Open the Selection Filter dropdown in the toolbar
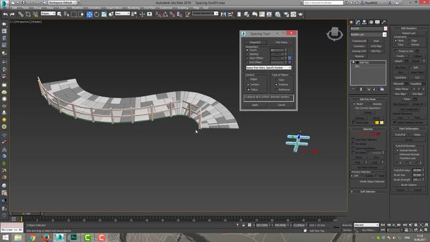430x242 pixels. tap(48, 13)
